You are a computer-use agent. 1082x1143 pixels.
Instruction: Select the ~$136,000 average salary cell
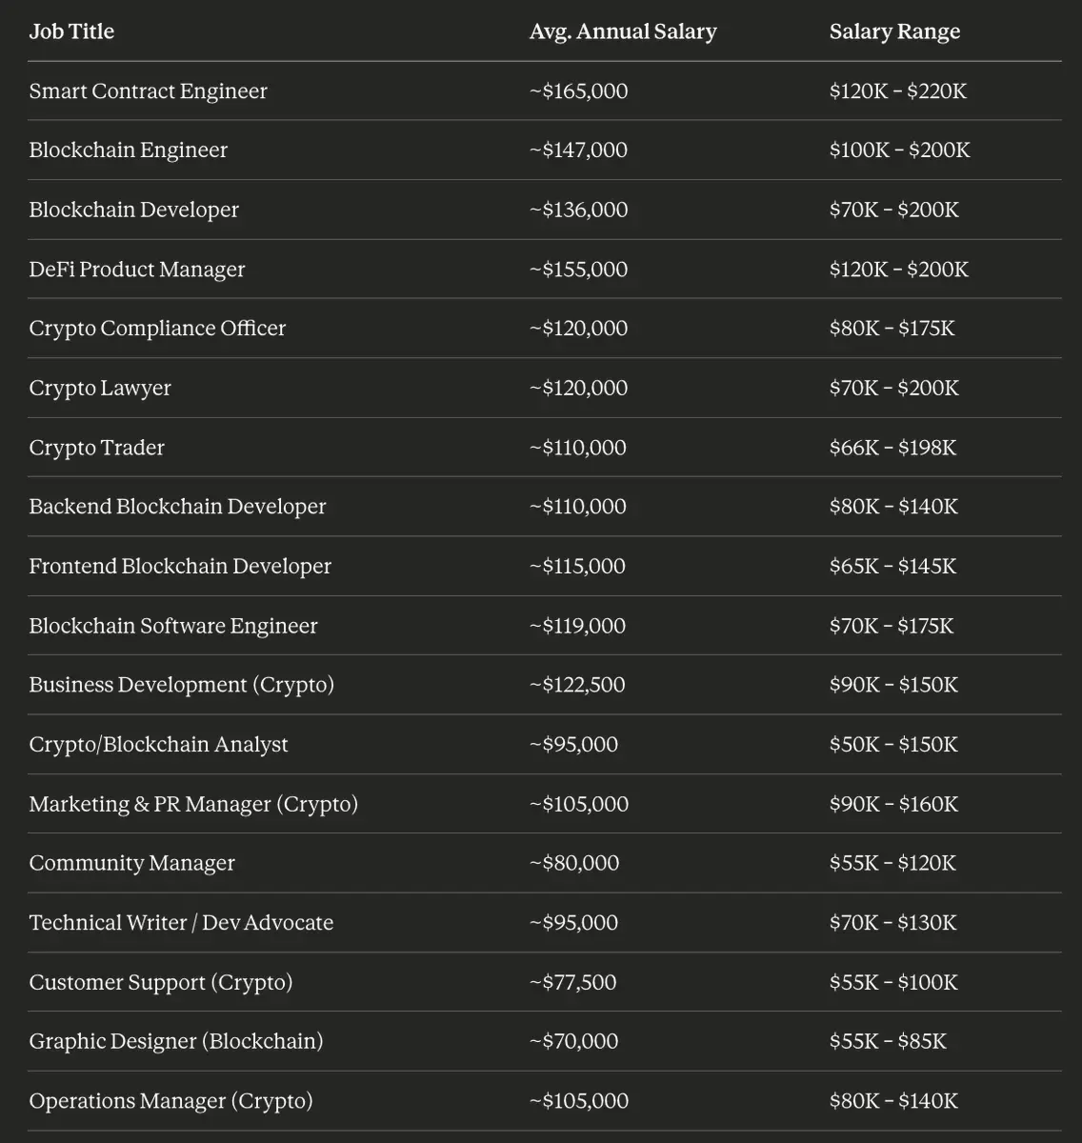(578, 210)
